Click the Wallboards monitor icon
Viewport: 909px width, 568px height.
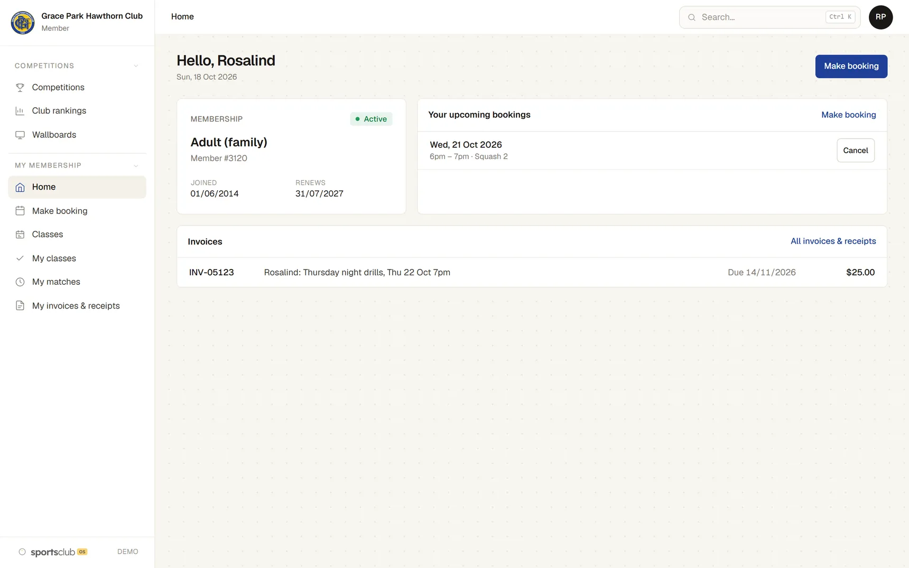(x=20, y=135)
